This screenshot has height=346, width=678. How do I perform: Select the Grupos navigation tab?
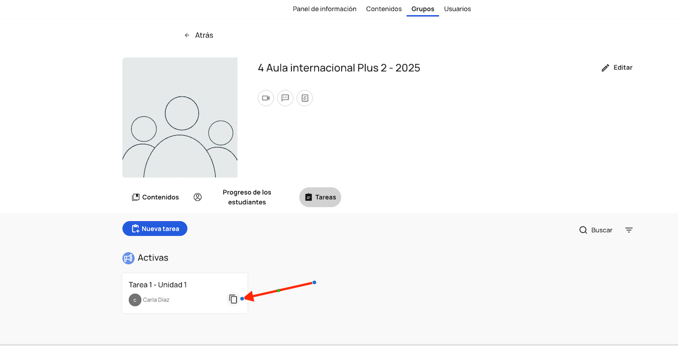point(422,9)
